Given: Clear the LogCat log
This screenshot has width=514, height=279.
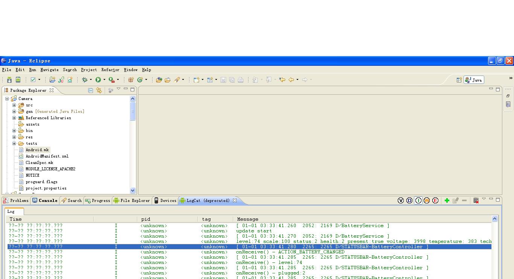Looking at the screenshot, I should 476,200.
